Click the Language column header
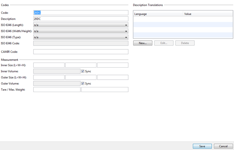The width and height of the screenshot is (234, 150). coord(158,14)
